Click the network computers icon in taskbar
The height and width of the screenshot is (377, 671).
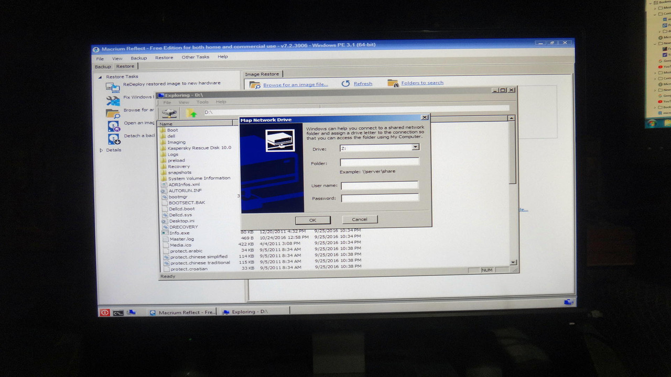[x=132, y=312]
